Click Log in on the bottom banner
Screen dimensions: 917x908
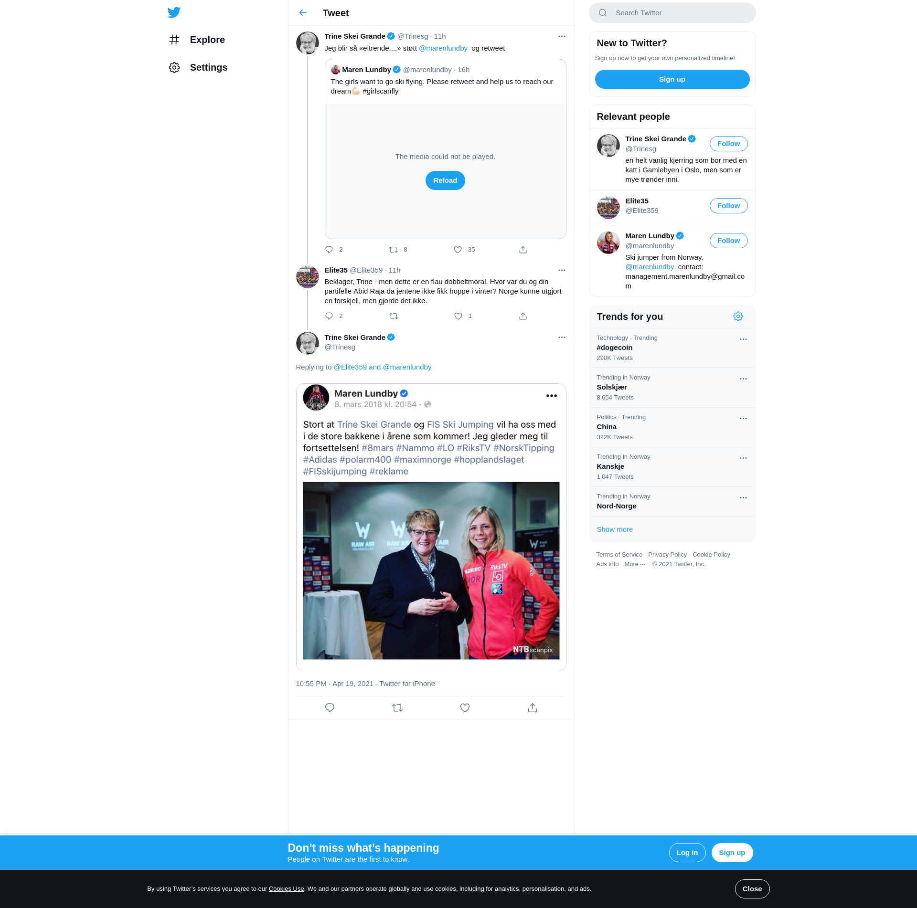pyautogui.click(x=687, y=853)
